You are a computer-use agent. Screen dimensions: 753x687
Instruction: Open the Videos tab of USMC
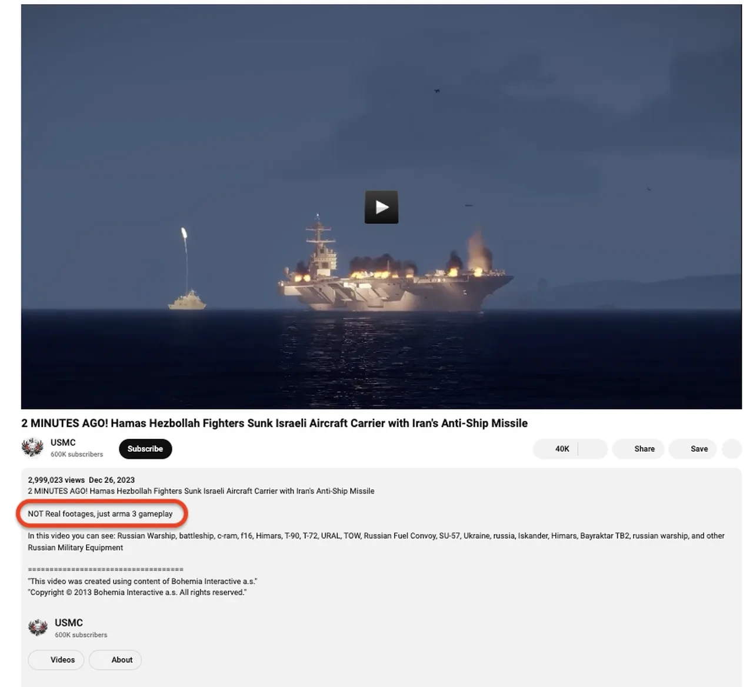56,660
